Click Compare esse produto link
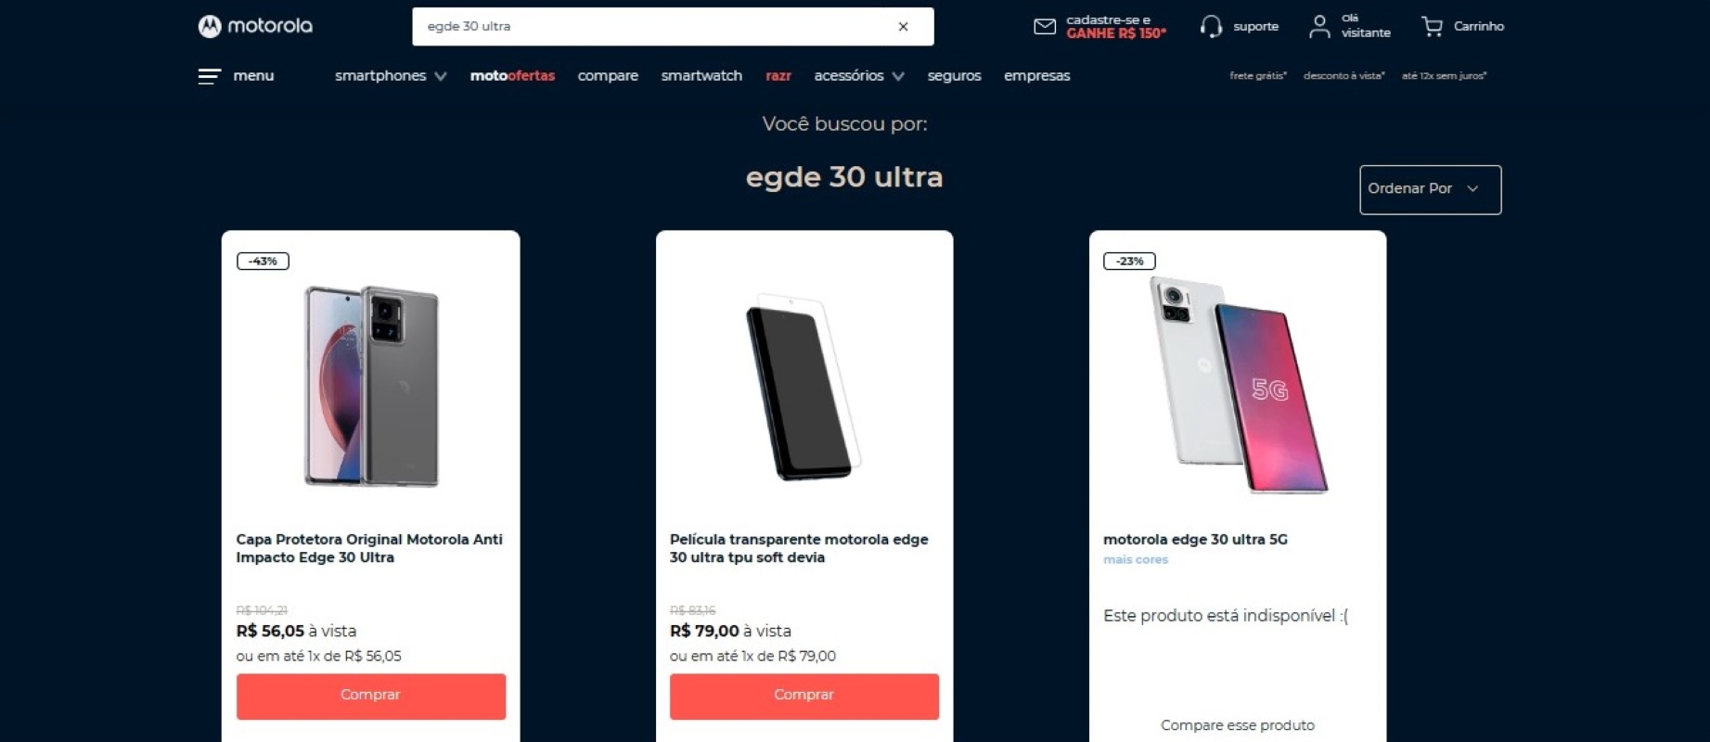Viewport: 1710px width, 742px height. 1237,725
